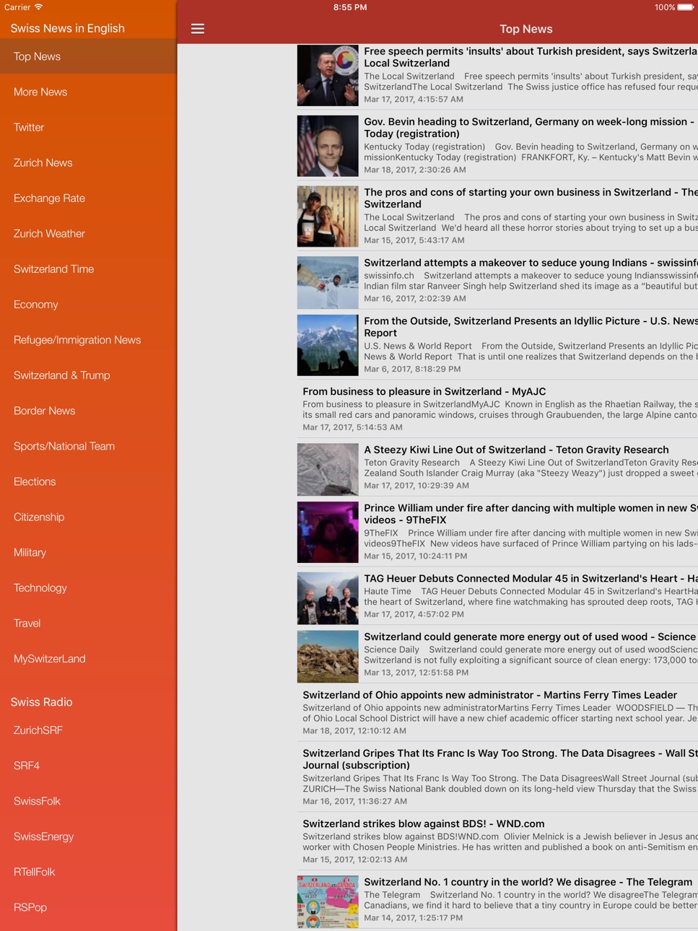Open used wood energy thumbnail

tap(328, 657)
